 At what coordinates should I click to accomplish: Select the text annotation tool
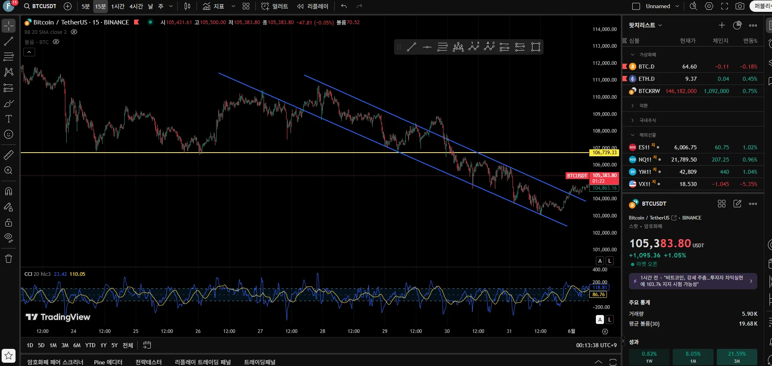tap(9, 119)
